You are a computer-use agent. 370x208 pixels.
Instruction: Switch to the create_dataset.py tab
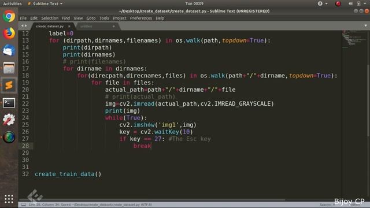[50, 26]
